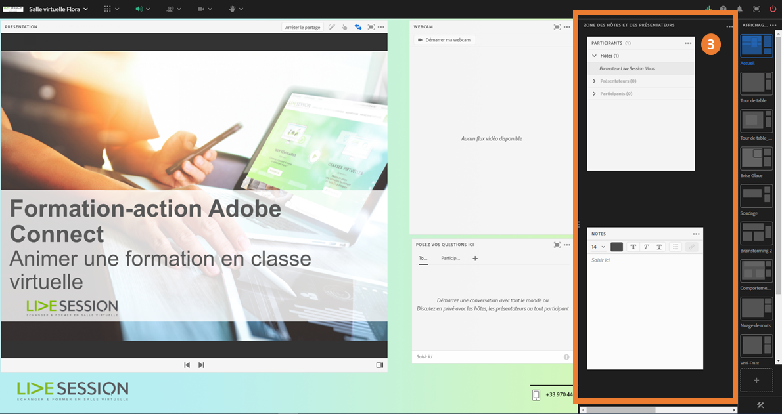782x414 pixels.
Task: Switch to the first Tour de table layout
Action: pyautogui.click(x=756, y=83)
